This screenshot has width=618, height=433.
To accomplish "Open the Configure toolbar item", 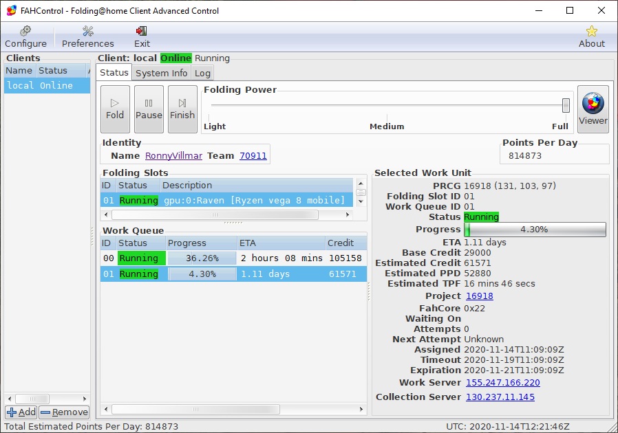I will tap(25, 37).
